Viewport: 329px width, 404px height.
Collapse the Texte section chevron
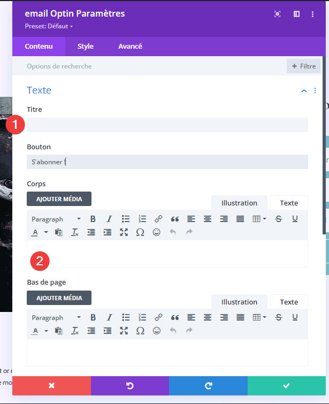click(304, 90)
